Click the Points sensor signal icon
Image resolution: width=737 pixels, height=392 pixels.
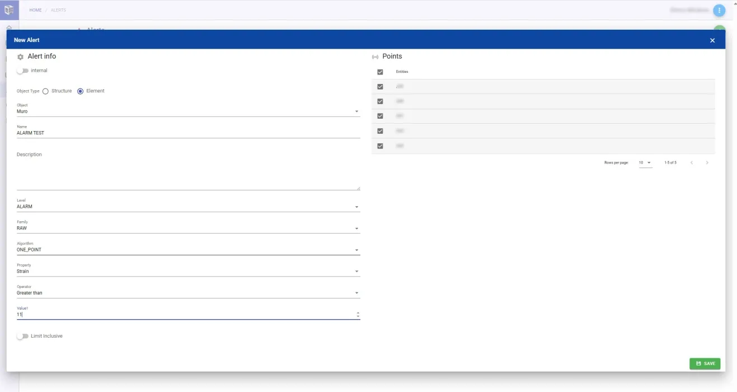pyautogui.click(x=375, y=57)
